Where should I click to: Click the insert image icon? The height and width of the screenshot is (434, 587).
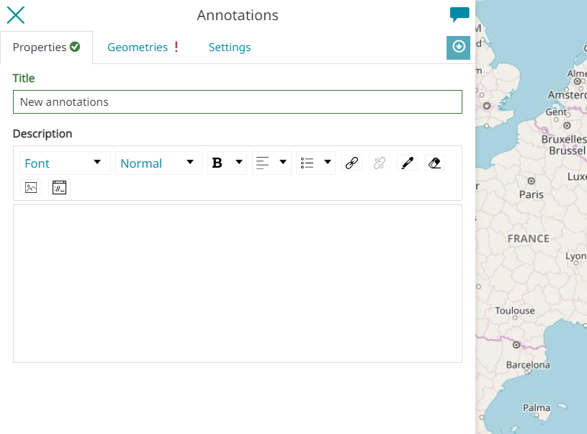(31, 188)
